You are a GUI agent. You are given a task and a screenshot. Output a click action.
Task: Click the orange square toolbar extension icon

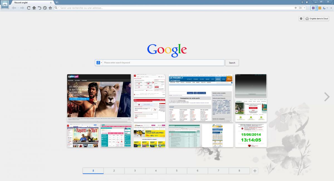point(320,8)
